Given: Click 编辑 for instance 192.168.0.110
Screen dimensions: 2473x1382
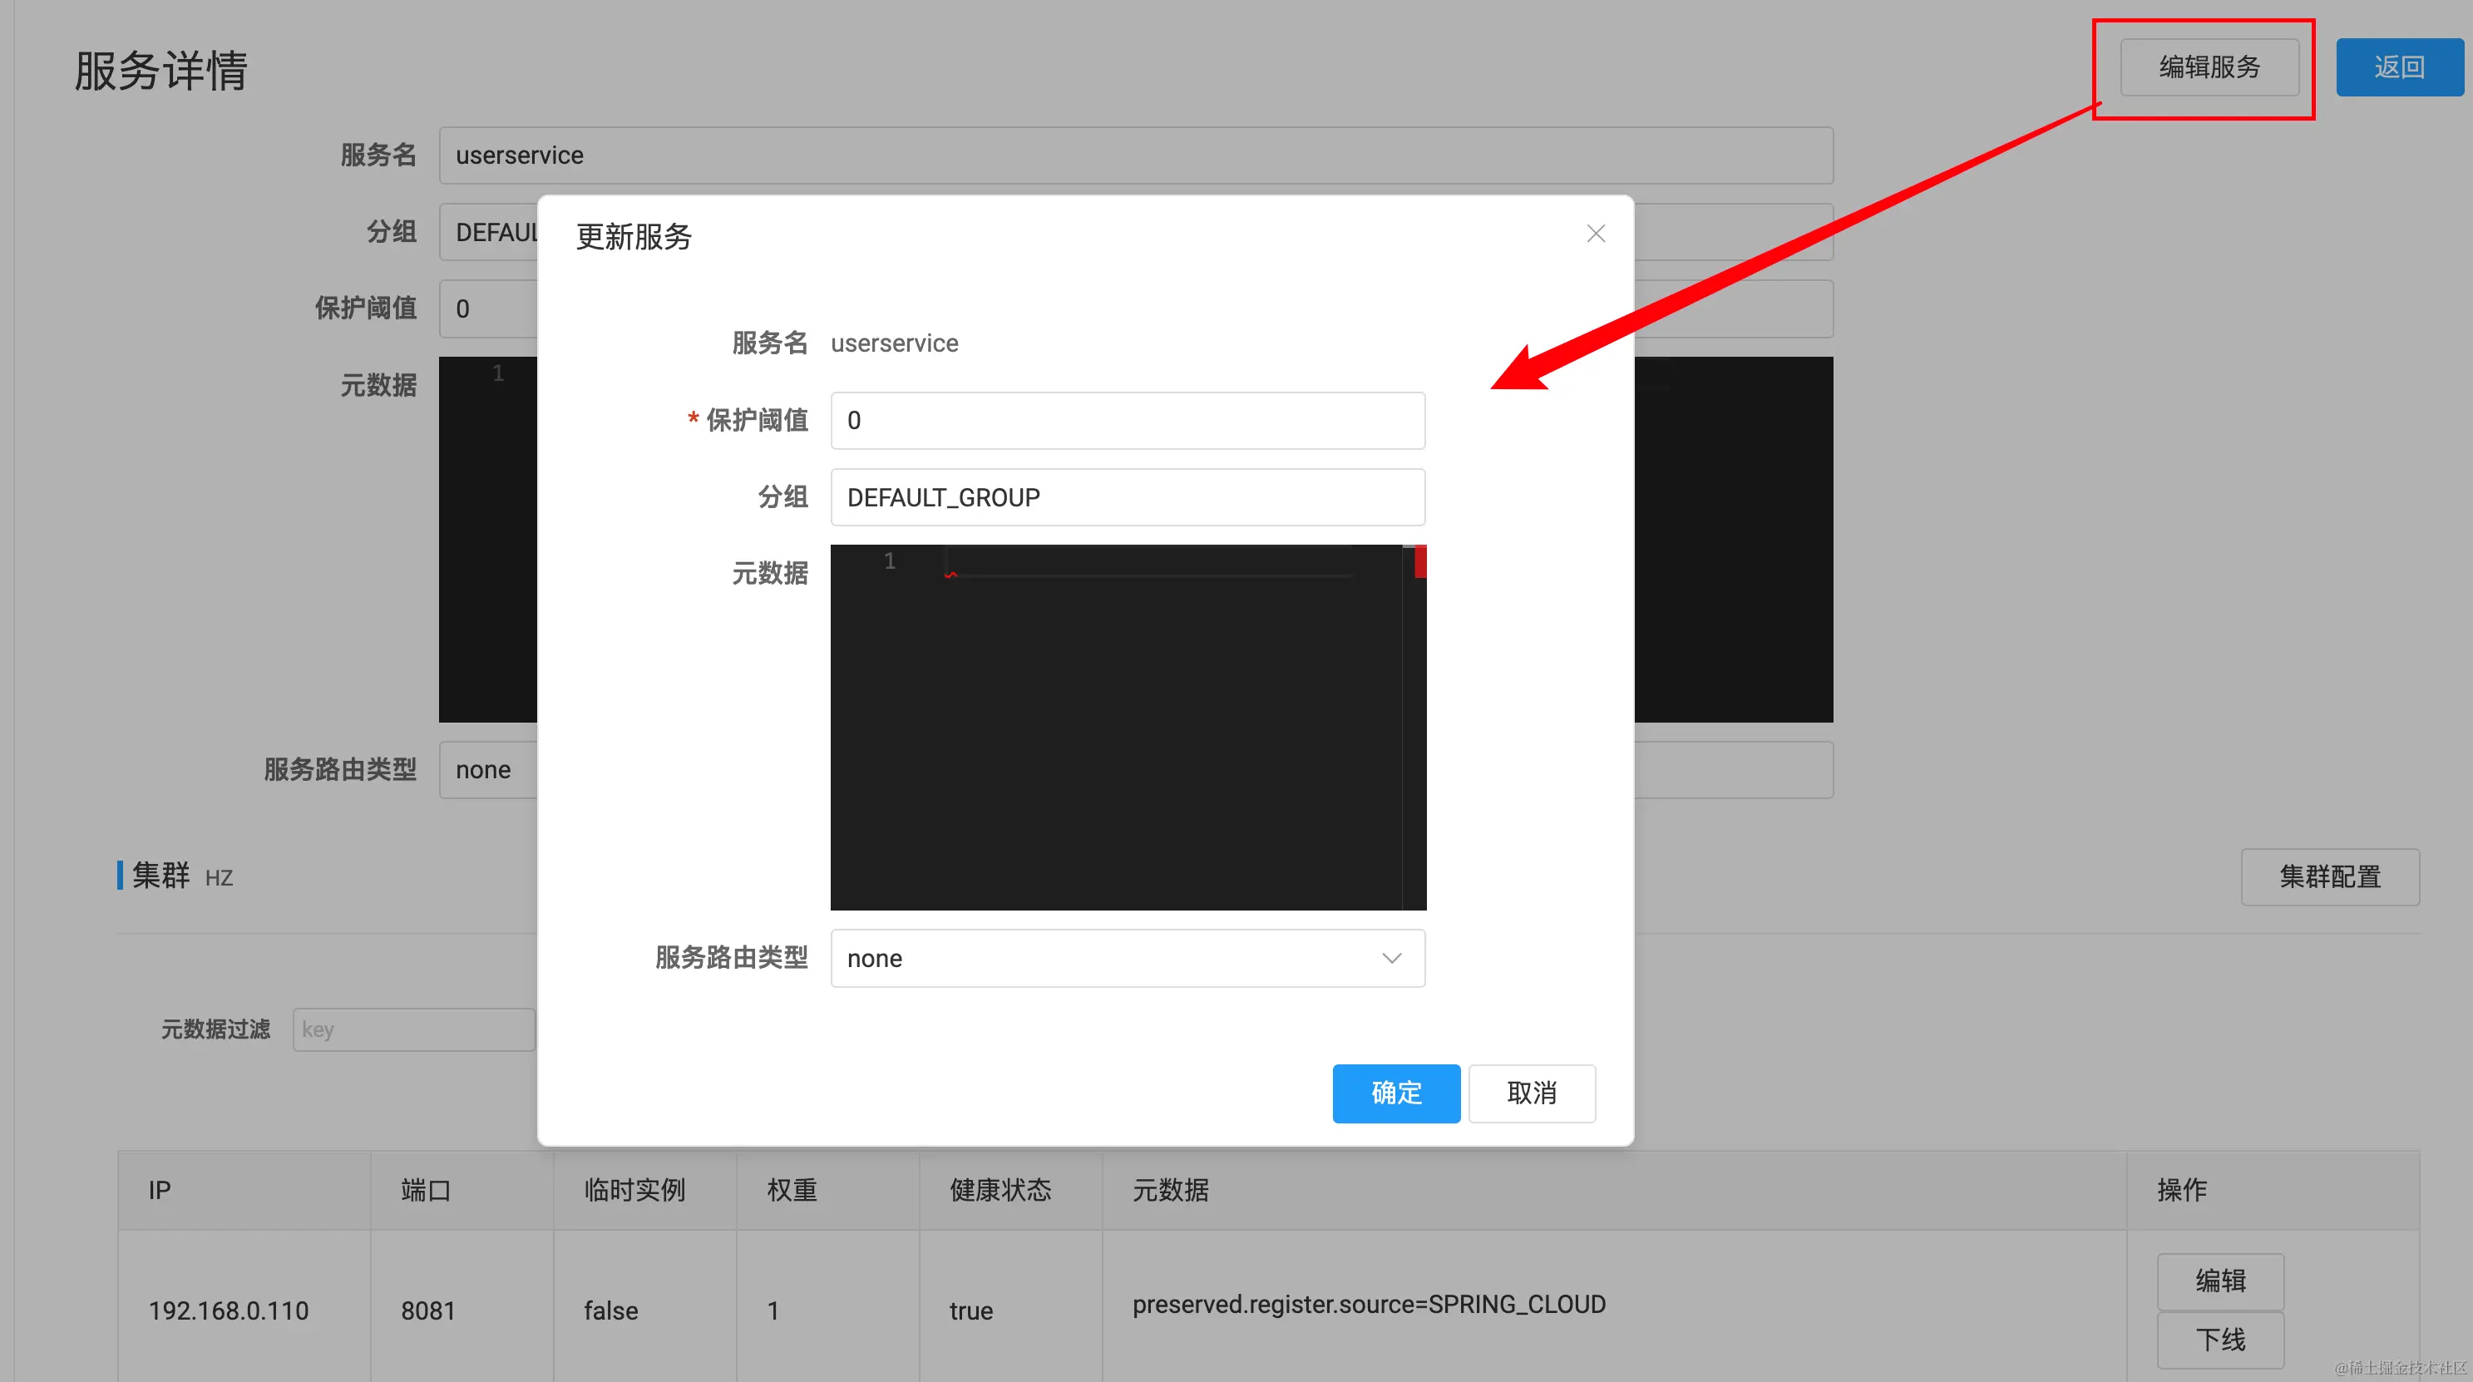Looking at the screenshot, I should tap(2219, 1281).
